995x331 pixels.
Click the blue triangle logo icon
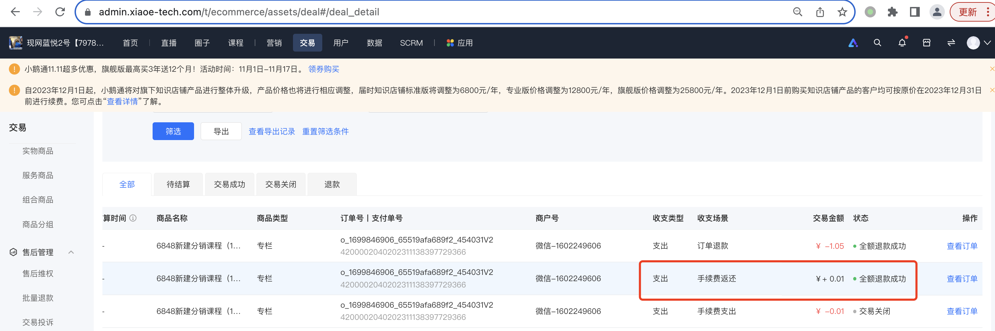(853, 43)
